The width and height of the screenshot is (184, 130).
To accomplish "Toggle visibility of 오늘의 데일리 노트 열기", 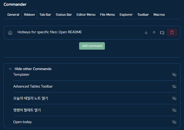I will (x=174, y=98).
